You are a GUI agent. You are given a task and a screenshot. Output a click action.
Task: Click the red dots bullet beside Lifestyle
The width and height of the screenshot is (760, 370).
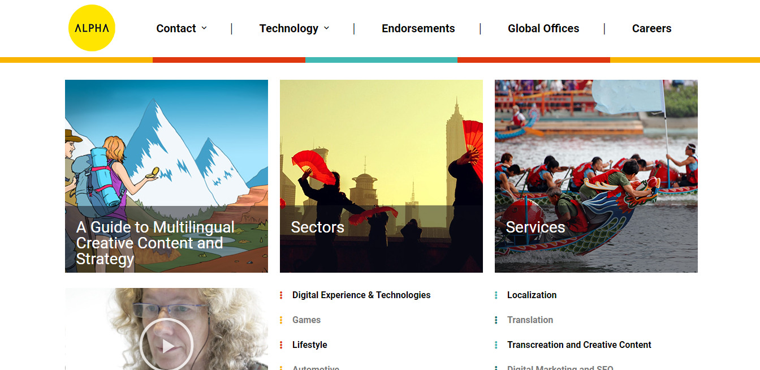click(281, 345)
